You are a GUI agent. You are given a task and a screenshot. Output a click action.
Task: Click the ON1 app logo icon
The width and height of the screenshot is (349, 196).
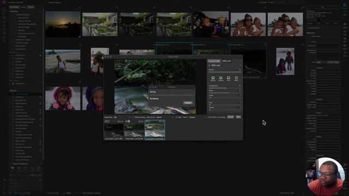[x=4, y=3]
